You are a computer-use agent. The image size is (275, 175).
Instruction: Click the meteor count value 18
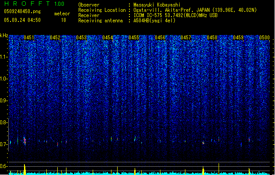click(63, 20)
